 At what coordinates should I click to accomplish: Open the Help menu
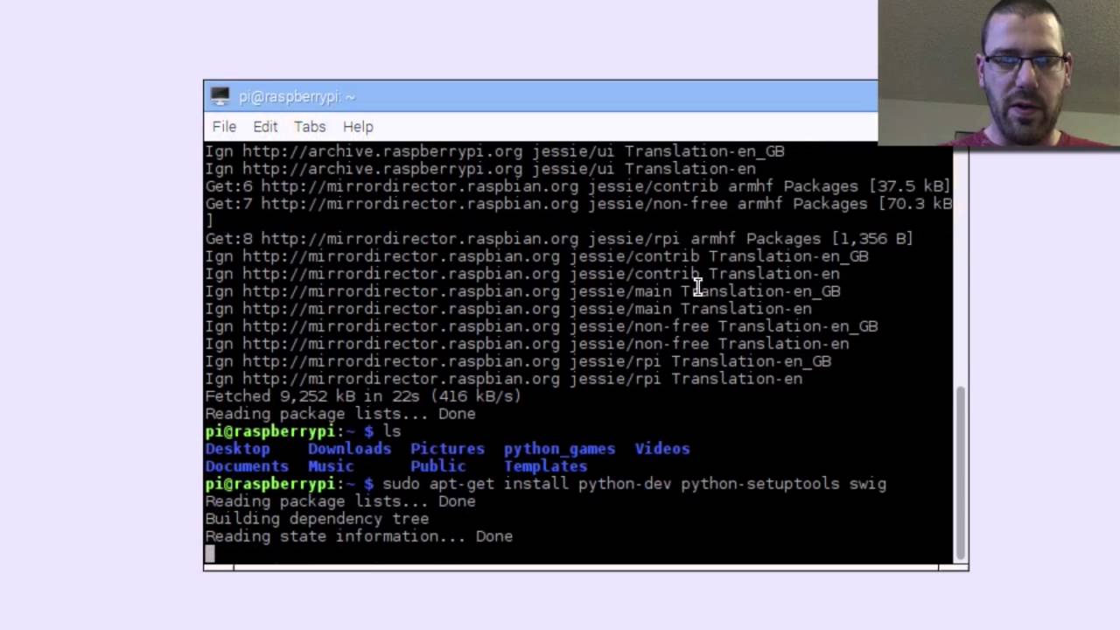pos(358,127)
